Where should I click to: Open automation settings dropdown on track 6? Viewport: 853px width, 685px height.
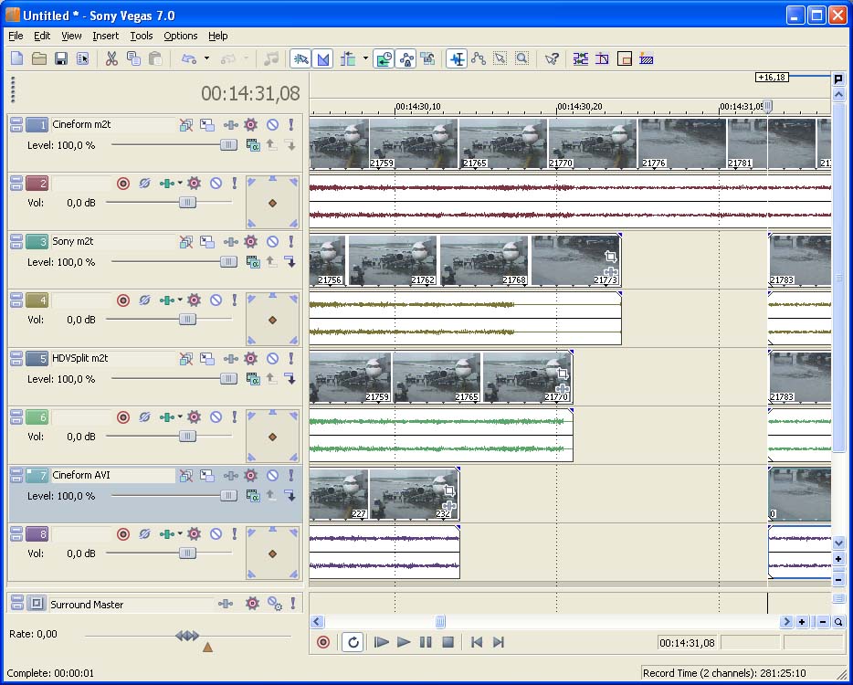tap(180, 417)
